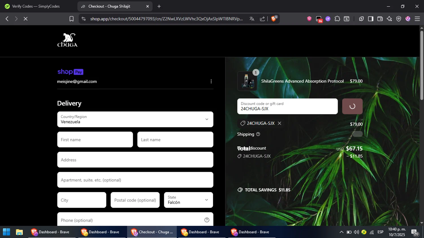Click the Apply discount loading button
Screen dimensions: 424x238
352,106
